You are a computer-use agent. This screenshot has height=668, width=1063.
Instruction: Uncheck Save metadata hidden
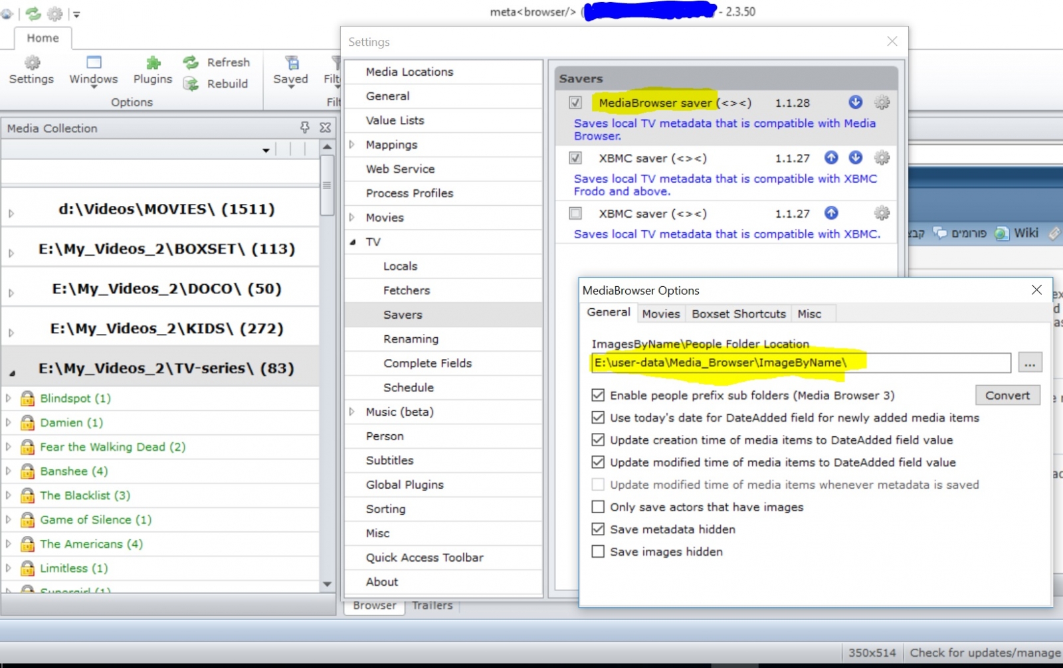598,529
